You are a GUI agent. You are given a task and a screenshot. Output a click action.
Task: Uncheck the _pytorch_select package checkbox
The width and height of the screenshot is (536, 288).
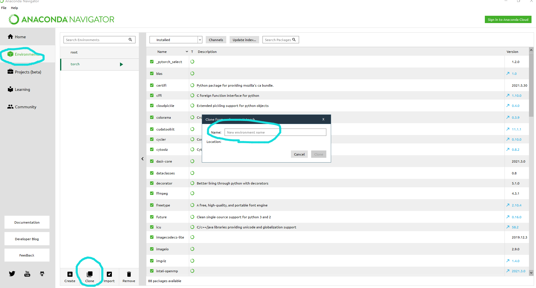[x=152, y=62]
